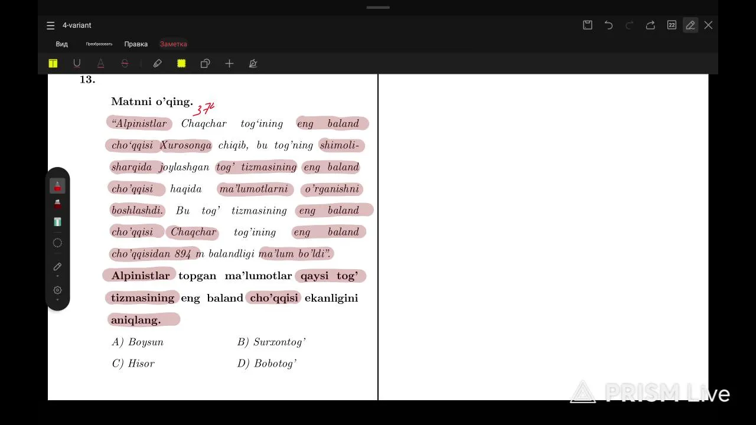Click the highlighted word o'rganishni

click(332, 189)
